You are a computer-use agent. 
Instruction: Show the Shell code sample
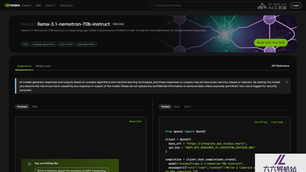pos(188,107)
